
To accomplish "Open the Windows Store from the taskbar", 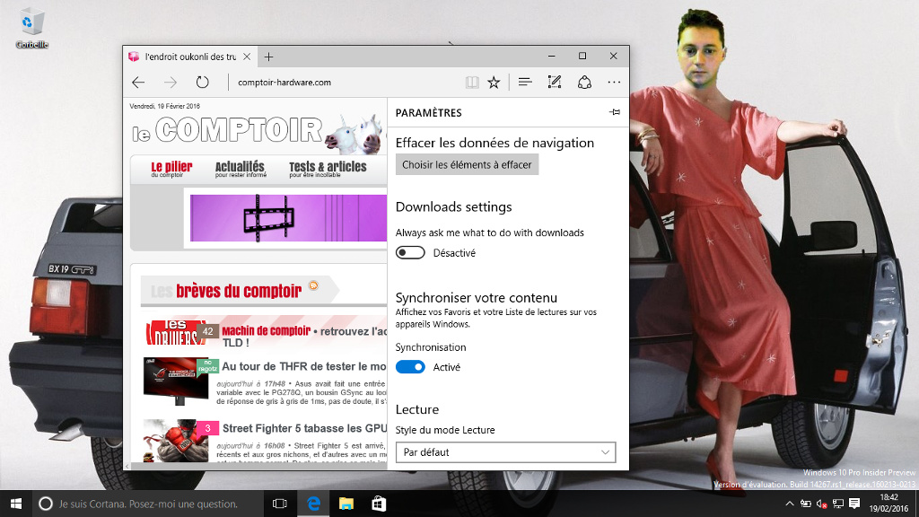I will tap(378, 504).
